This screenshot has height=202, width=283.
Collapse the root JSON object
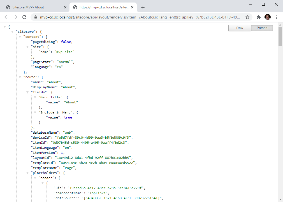click(5, 27)
